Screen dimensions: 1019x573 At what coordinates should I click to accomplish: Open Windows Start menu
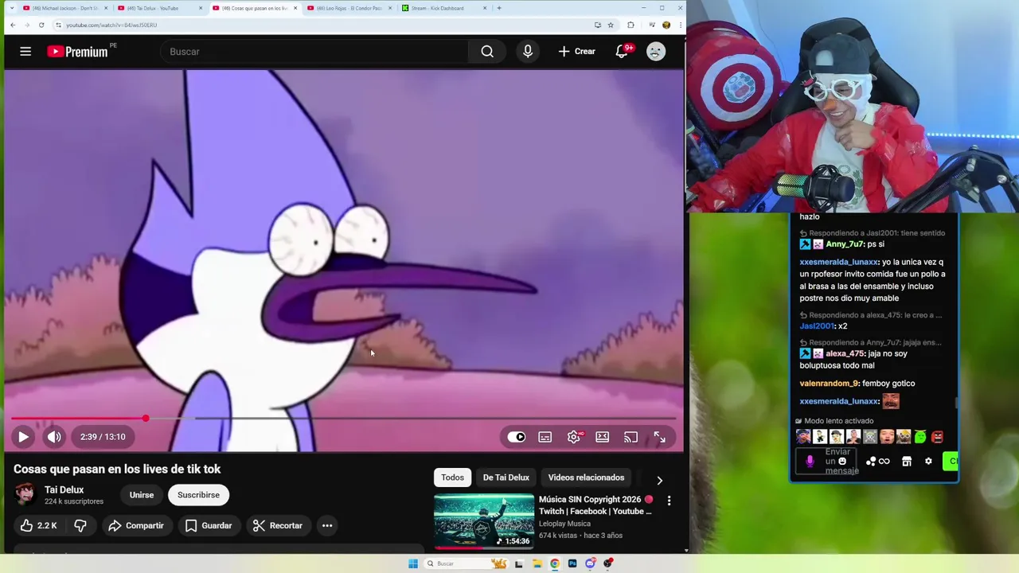pos(413,563)
